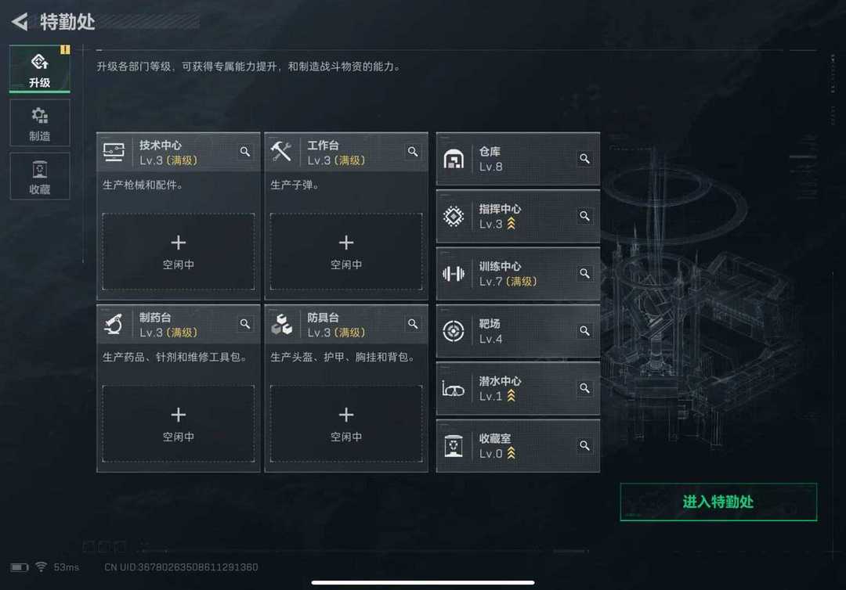846x590 pixels.
Task: Open magnifier details for 防具台
Action: point(413,324)
